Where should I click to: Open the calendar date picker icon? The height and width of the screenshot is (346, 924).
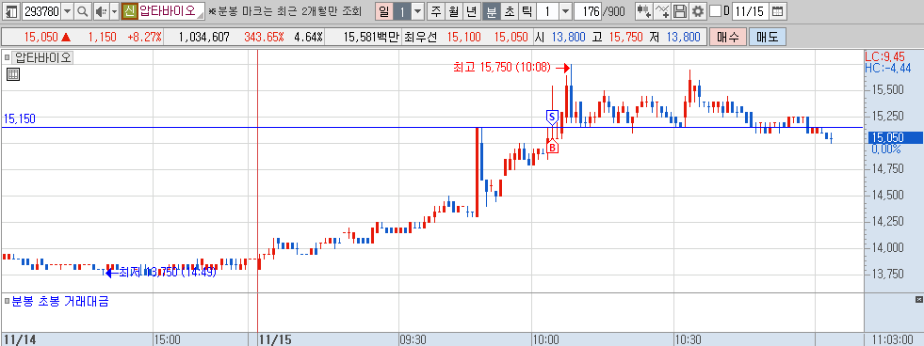(778, 11)
